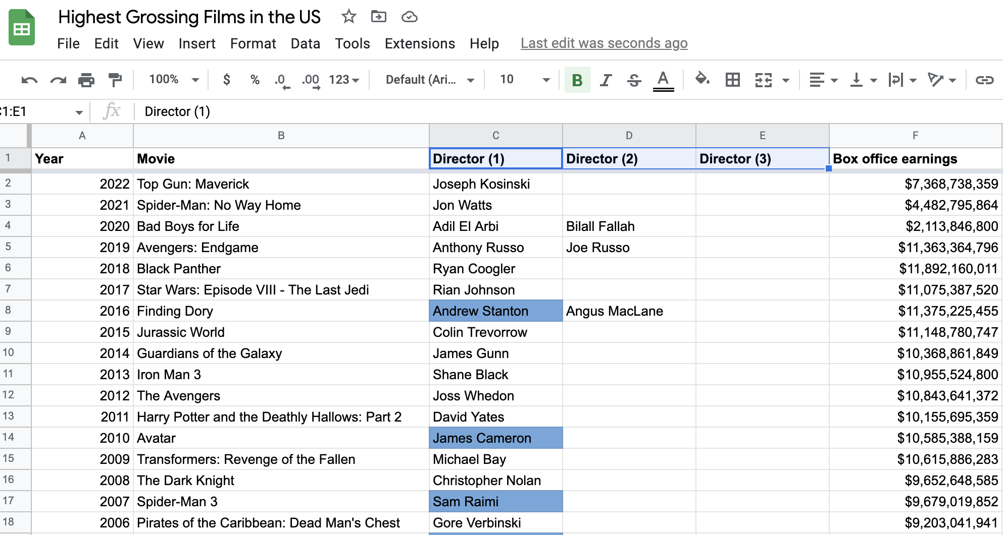
Task: Star the document
Action: (348, 17)
